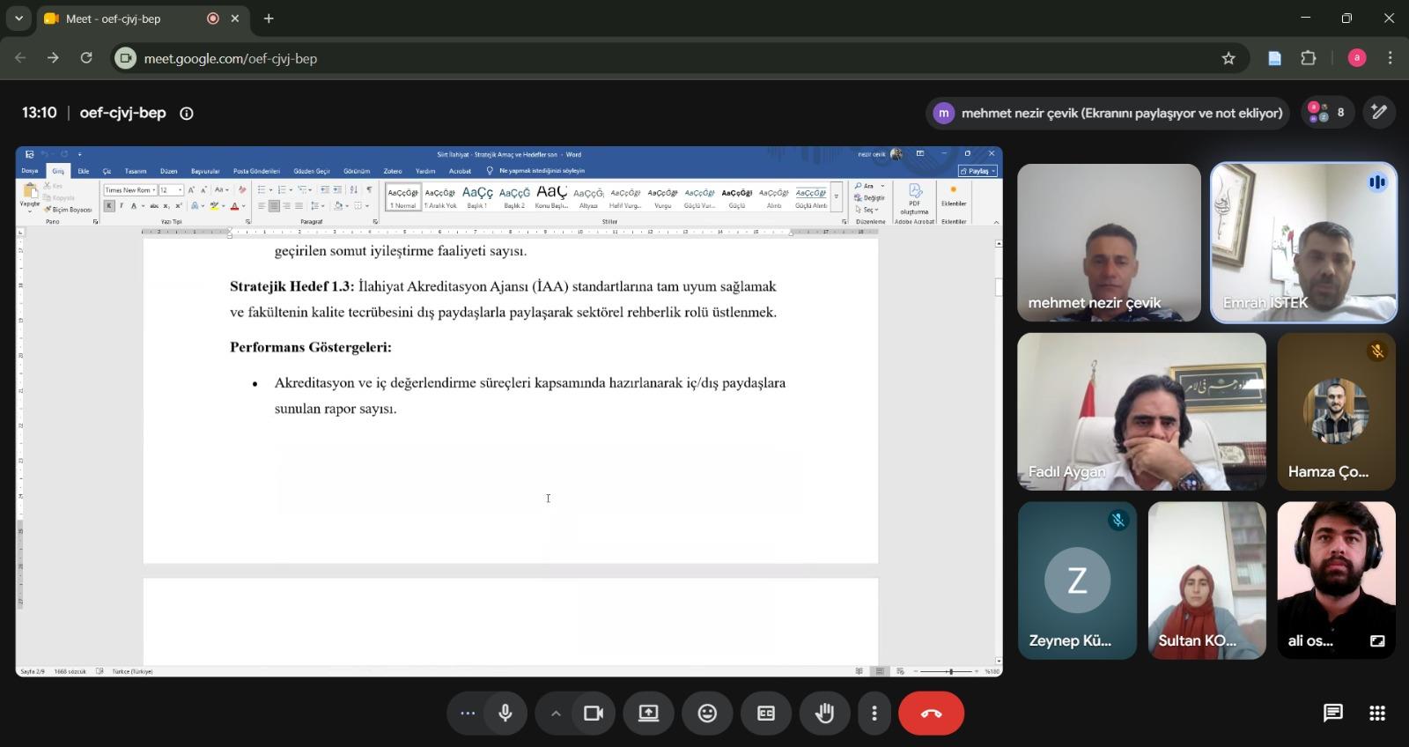The image size is (1409, 747).
Task: Pick the yellow text highlight color
Action: click(x=214, y=206)
